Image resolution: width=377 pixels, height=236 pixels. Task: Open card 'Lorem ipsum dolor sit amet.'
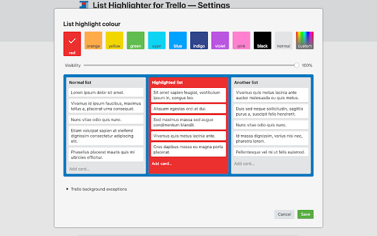pos(106,93)
